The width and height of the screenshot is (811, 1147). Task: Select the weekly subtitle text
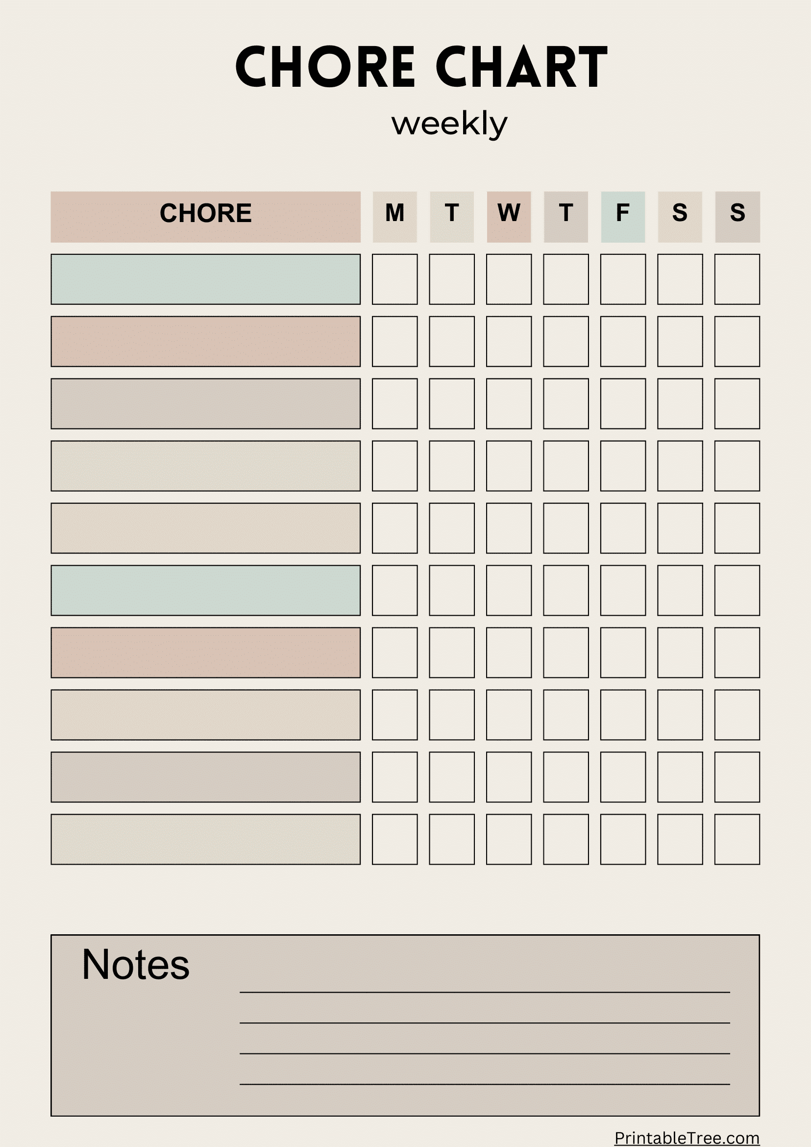coord(449,124)
